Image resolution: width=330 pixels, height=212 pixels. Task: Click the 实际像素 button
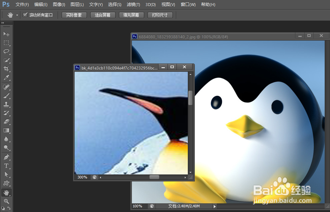[x=74, y=15]
